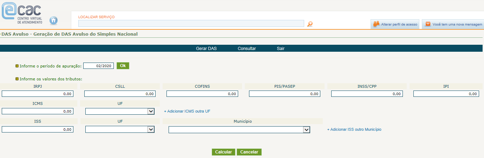Click the Município column header
Screen dimensions: 484x158
[243, 121]
